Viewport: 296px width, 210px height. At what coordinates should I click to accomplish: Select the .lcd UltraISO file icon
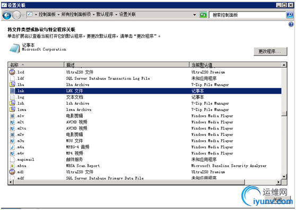pyautogui.click(x=12, y=72)
